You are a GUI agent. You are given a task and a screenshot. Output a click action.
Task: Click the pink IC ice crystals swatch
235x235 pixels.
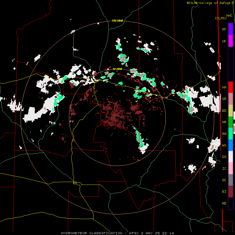pos(231,168)
